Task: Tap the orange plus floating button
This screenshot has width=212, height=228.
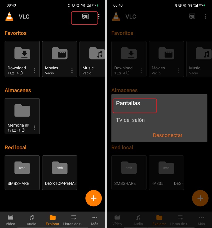Action: (x=94, y=198)
